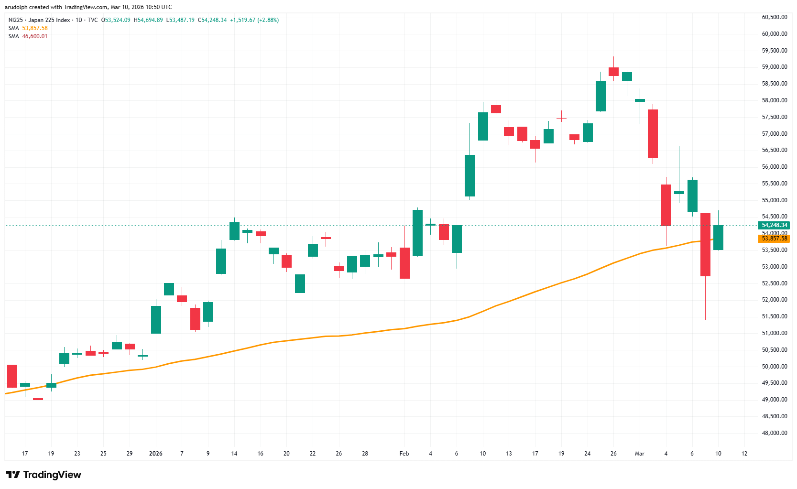The height and width of the screenshot is (489, 797).
Task: Click the orange SMA price tag 53,857.58
Action: pyautogui.click(x=775, y=239)
